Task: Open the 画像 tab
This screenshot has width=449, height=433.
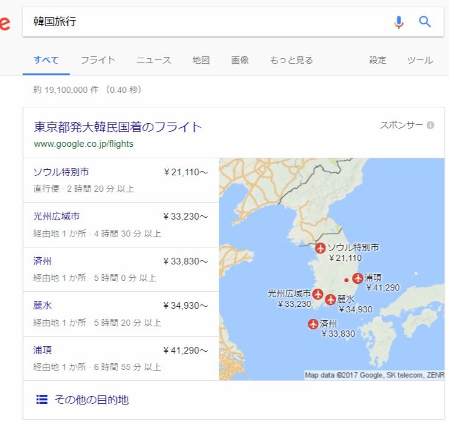Action: point(240,60)
